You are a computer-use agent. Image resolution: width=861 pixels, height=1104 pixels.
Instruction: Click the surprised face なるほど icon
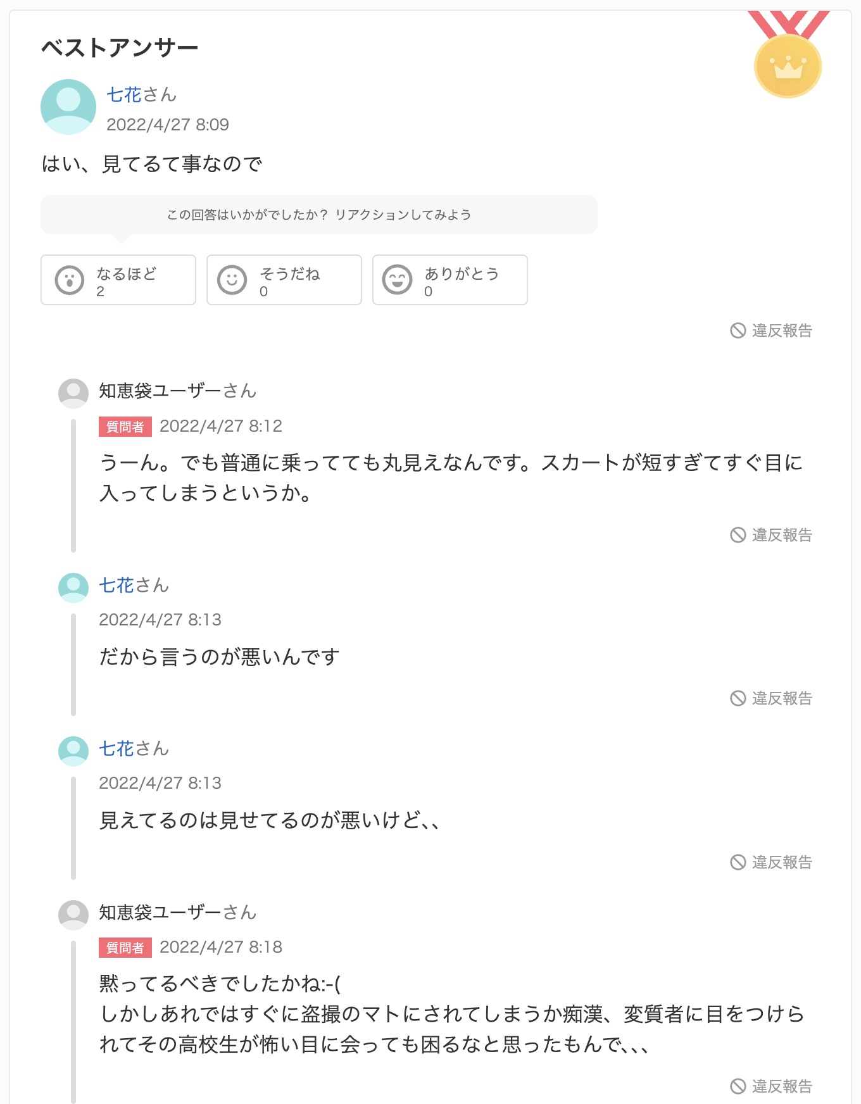coord(70,280)
